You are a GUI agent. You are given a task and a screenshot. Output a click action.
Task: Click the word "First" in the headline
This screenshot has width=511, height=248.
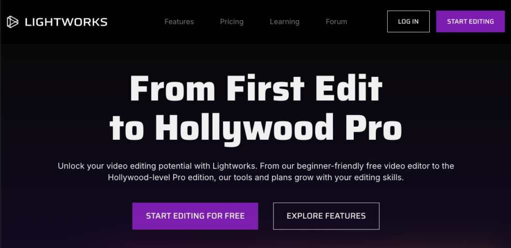click(264, 89)
